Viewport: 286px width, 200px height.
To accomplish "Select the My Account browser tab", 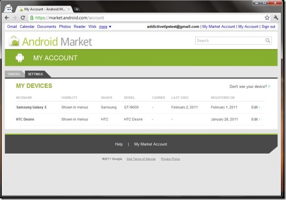I will pyautogui.click(x=44, y=9).
